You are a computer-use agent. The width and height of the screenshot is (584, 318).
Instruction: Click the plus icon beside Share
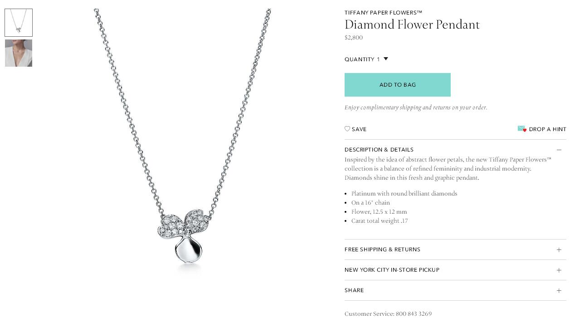point(559,291)
